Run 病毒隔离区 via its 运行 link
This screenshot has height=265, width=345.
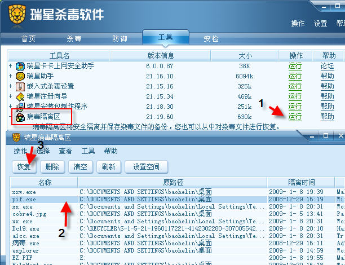[295, 117]
